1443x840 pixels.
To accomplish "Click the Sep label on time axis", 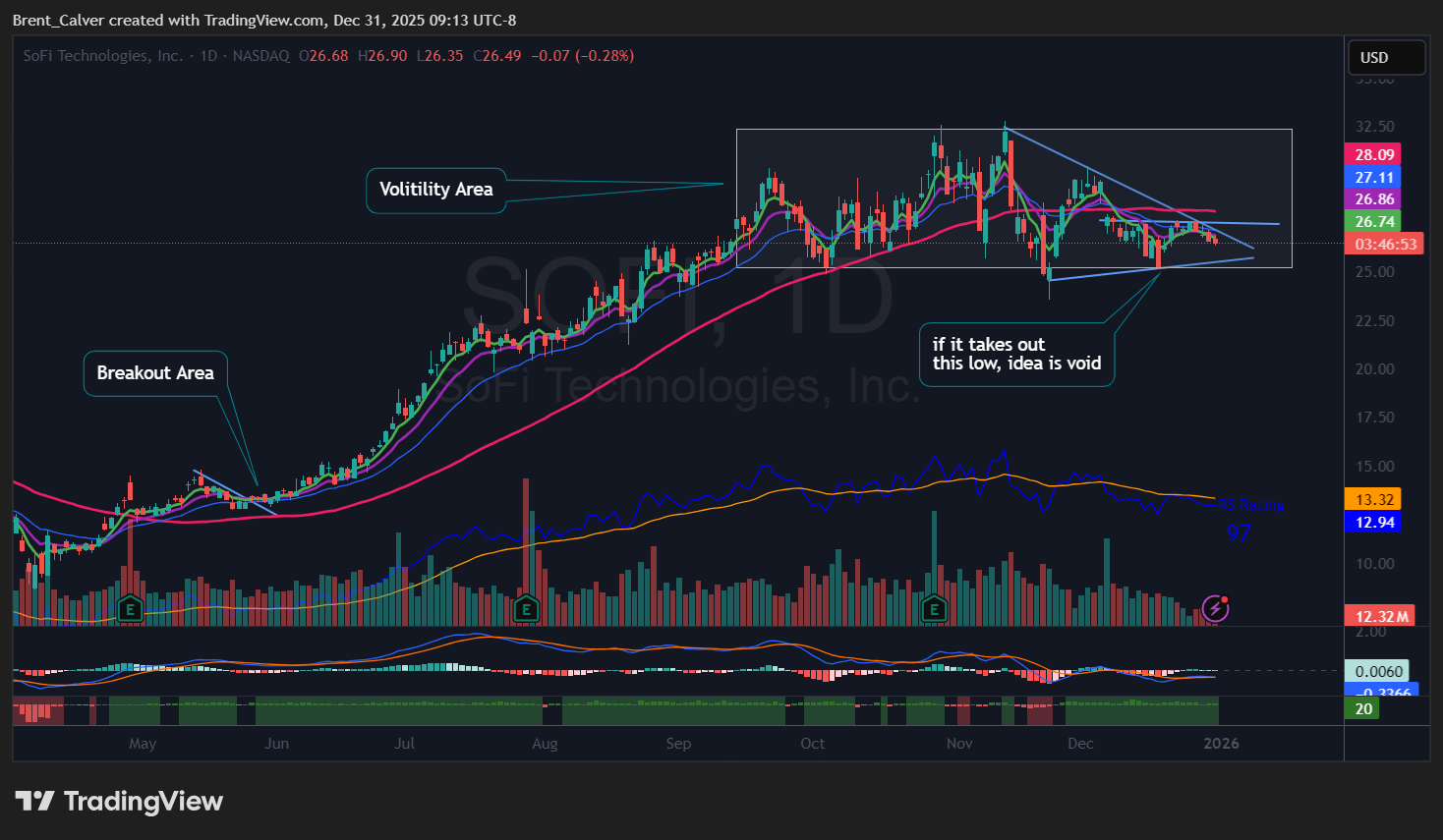I will click(x=678, y=743).
